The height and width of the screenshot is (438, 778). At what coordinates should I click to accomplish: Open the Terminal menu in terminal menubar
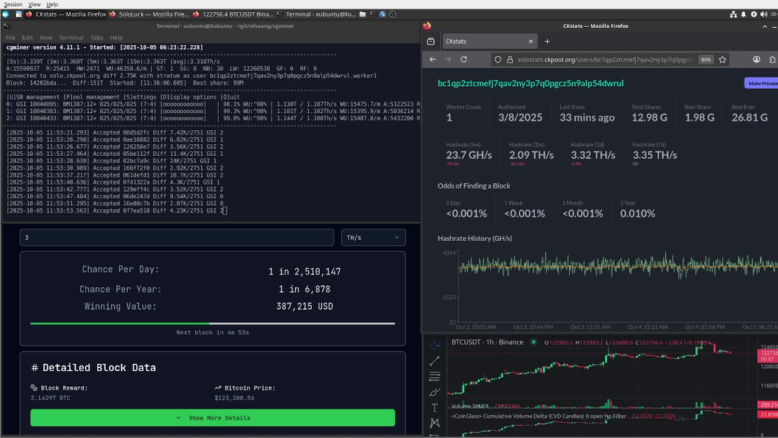(71, 38)
